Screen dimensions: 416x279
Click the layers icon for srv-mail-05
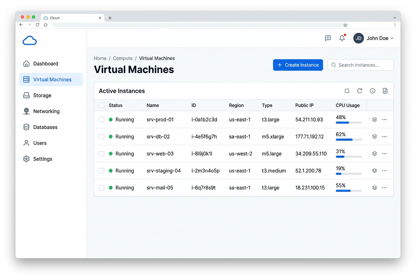[x=375, y=188]
